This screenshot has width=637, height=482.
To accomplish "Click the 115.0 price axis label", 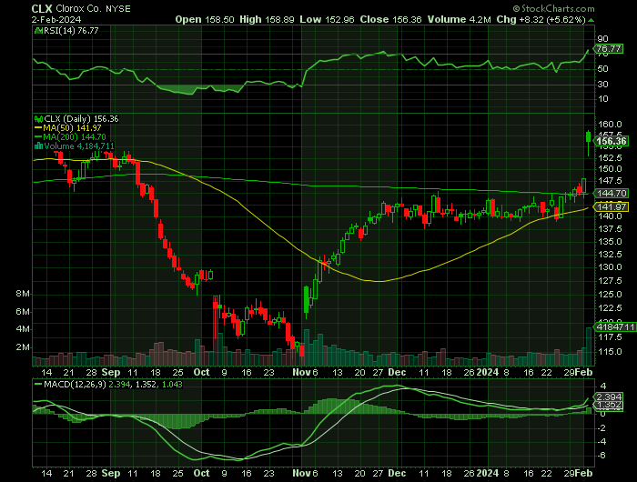I will pos(610,352).
